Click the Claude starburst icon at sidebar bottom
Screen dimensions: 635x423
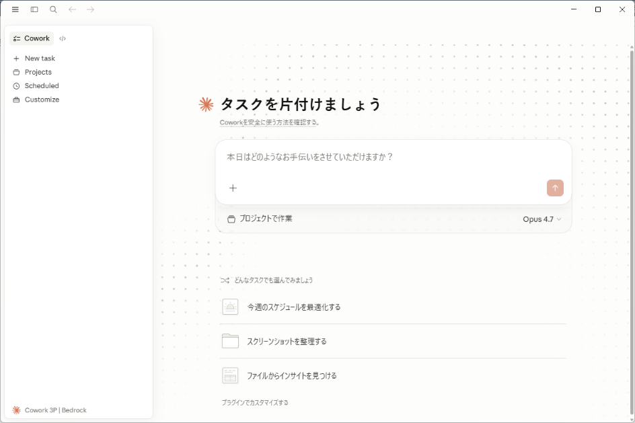[x=16, y=410]
